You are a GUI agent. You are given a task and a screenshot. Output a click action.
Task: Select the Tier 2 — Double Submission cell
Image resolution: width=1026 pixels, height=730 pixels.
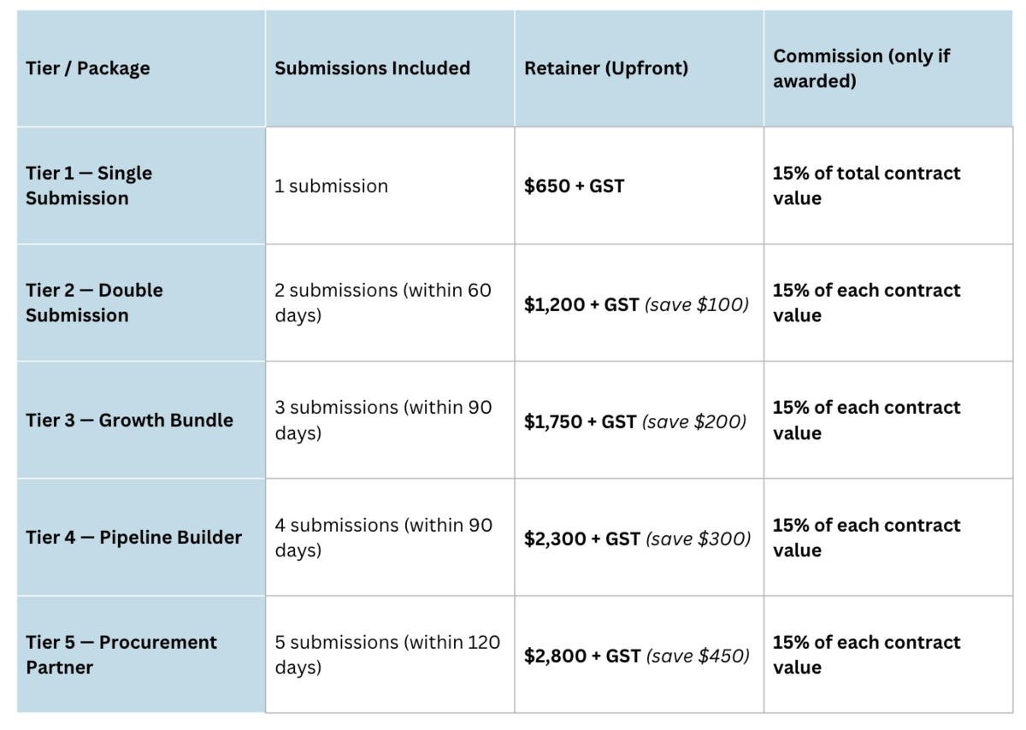94,303
